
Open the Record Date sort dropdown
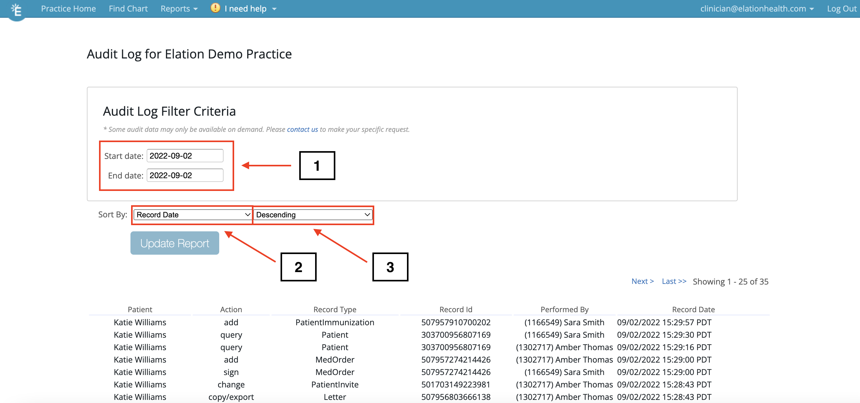pos(193,215)
